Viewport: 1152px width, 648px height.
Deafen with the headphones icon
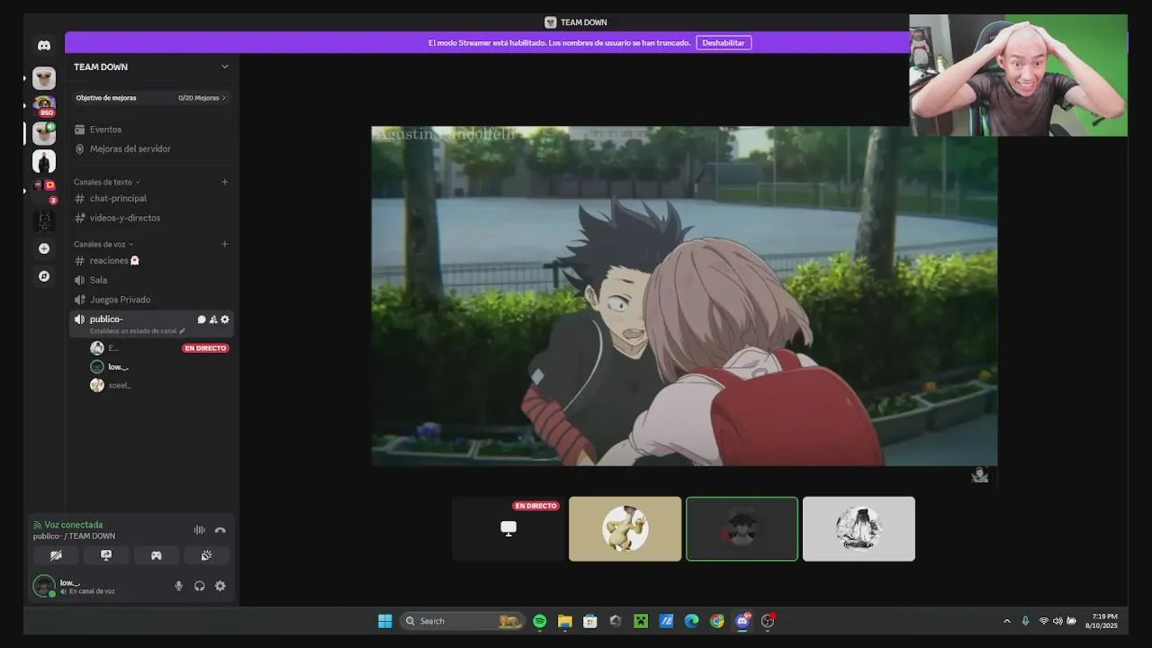199,586
